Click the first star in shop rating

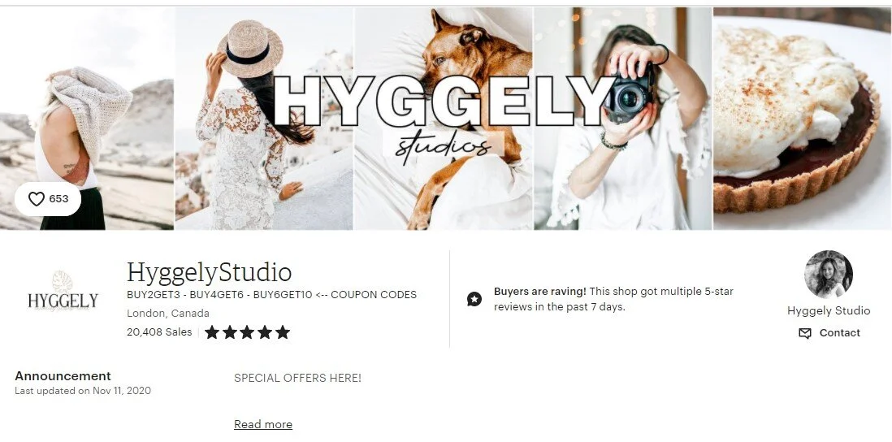pyautogui.click(x=212, y=332)
